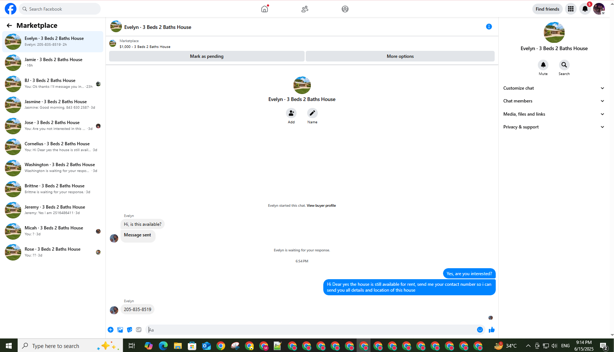Attach a photo using the image icon
Viewport: 614px width, 352px height.
(120, 330)
